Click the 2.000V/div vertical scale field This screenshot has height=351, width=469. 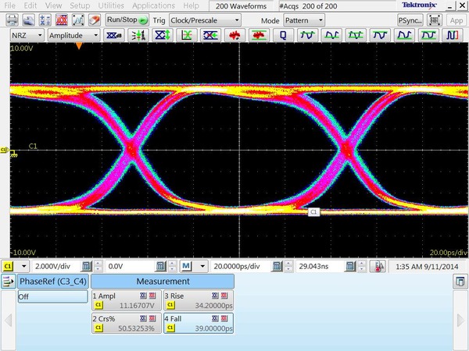56,266
